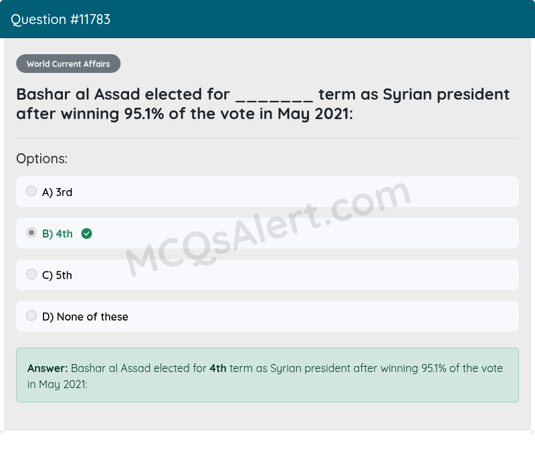The height and width of the screenshot is (451, 535).
Task: Click the Options: section label
Action: [x=41, y=159]
